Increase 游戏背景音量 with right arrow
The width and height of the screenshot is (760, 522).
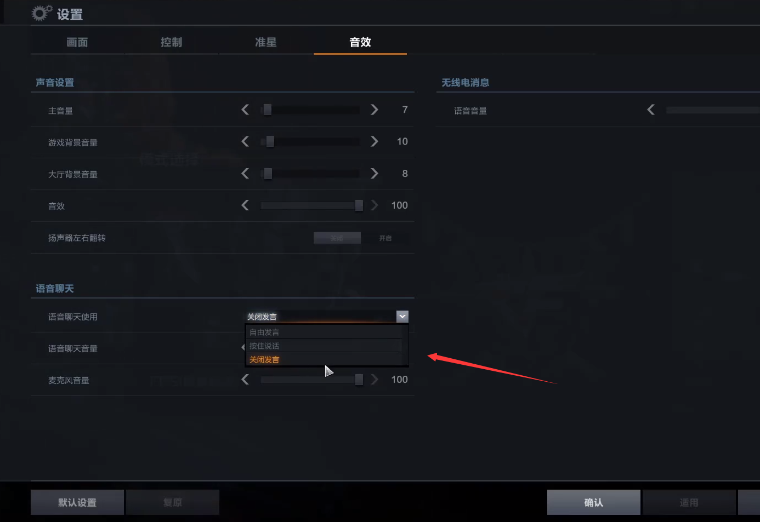pos(374,141)
